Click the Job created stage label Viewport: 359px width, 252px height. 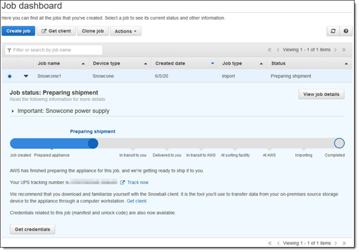[x=20, y=155]
